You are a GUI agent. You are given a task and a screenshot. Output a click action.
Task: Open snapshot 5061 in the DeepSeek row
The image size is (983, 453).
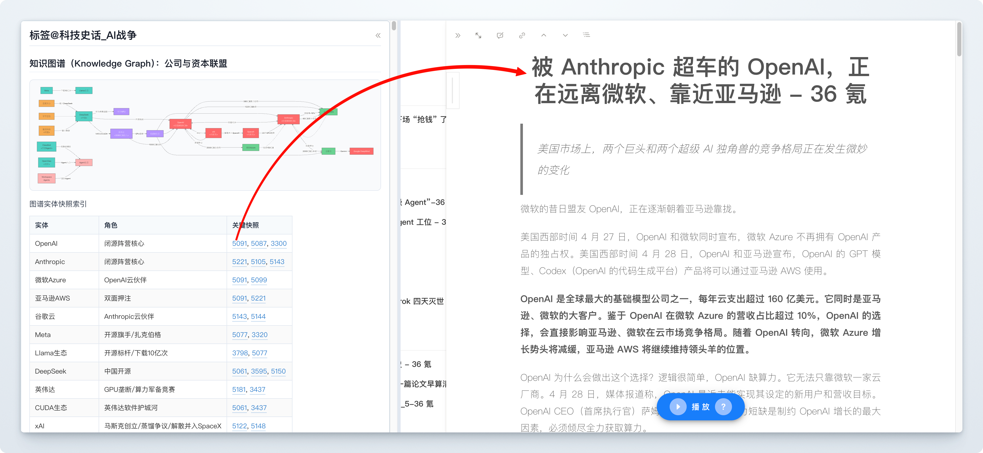(240, 372)
